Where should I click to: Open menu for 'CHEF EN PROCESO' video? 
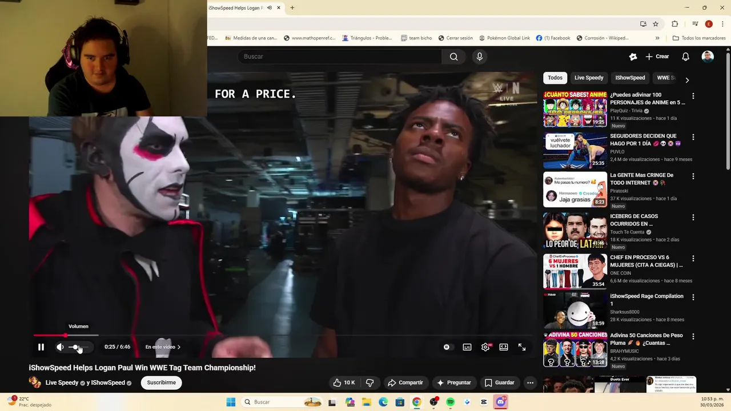[x=693, y=259]
